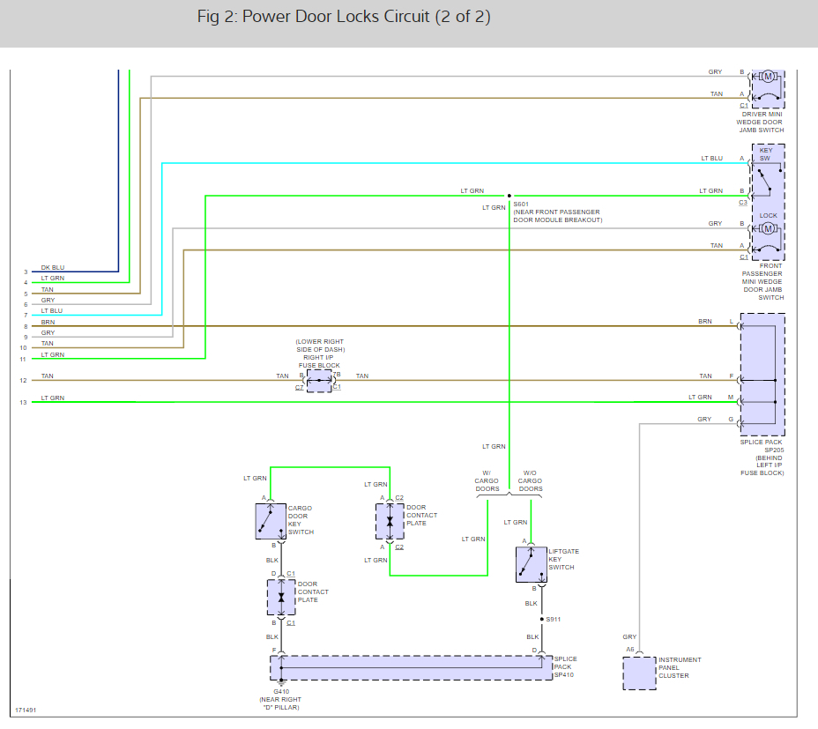
Task: Click the Right I/P Fuse Block symbol
Action: pos(319,381)
